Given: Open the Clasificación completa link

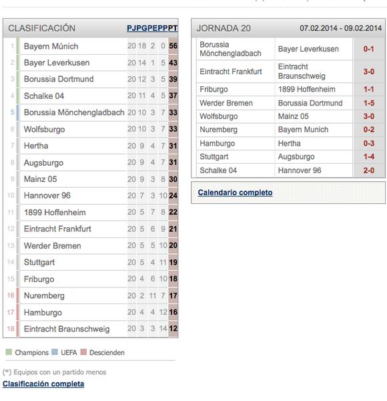Looking at the screenshot, I should [43, 384].
